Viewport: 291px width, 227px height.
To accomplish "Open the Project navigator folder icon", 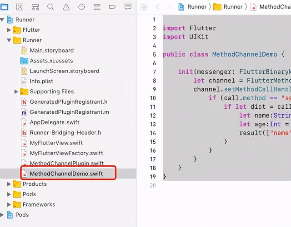I will pos(4,7).
